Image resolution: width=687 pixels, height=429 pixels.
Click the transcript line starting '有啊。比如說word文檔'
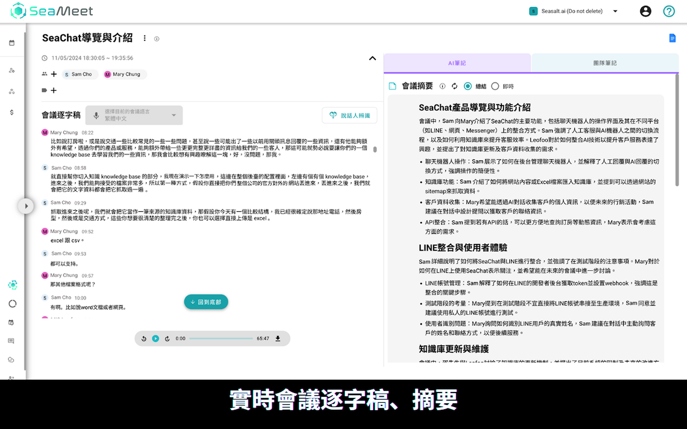click(x=88, y=307)
